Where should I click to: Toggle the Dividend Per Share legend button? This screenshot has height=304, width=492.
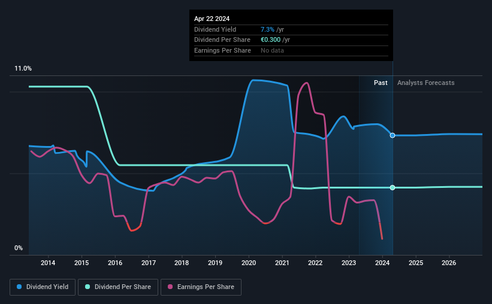pyautogui.click(x=118, y=287)
